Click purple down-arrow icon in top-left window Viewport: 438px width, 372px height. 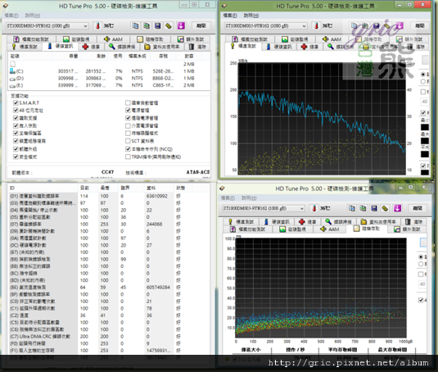181,25
